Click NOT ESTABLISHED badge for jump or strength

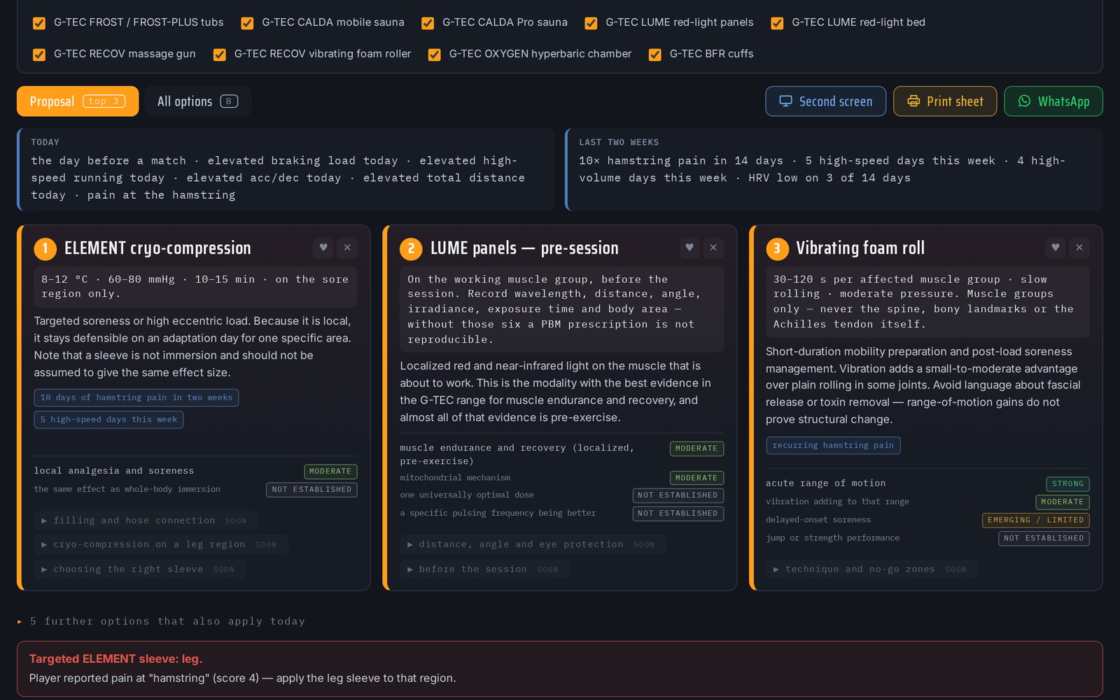(1044, 538)
